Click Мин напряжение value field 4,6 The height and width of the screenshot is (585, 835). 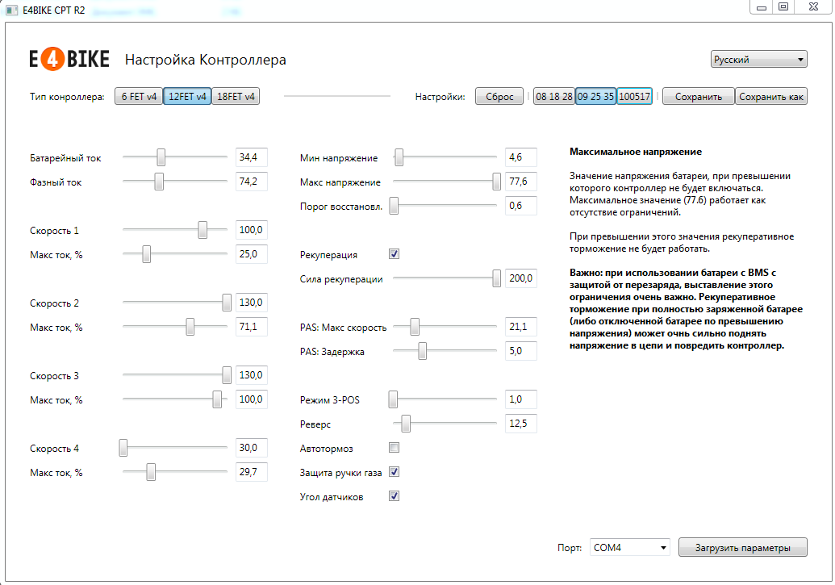click(x=521, y=157)
